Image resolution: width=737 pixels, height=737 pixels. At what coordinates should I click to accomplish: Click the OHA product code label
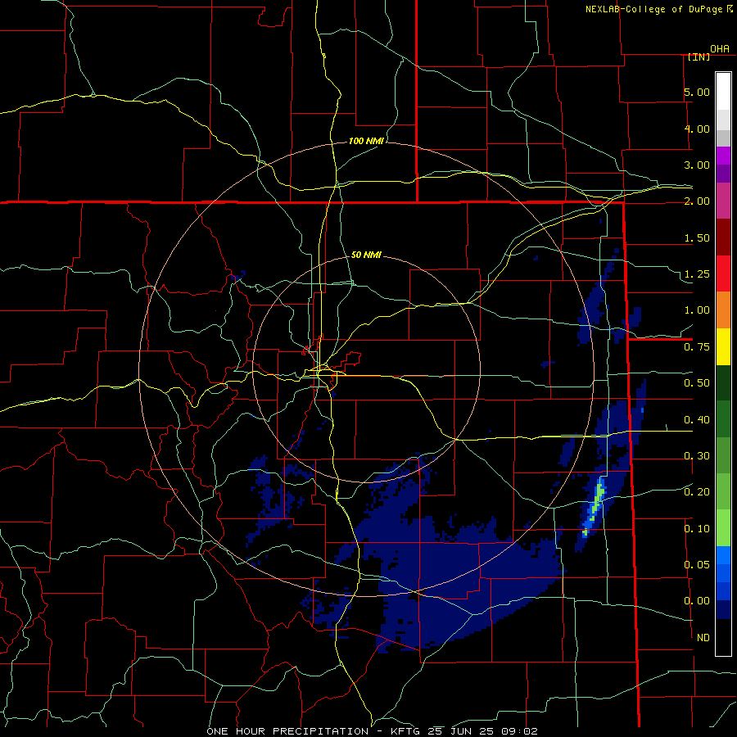[x=720, y=49]
